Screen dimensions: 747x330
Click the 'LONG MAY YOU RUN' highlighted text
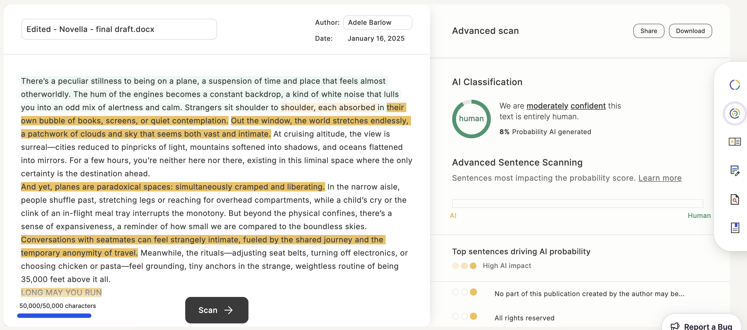click(61, 292)
